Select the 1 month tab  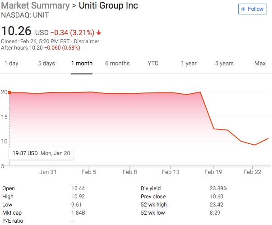82,64
